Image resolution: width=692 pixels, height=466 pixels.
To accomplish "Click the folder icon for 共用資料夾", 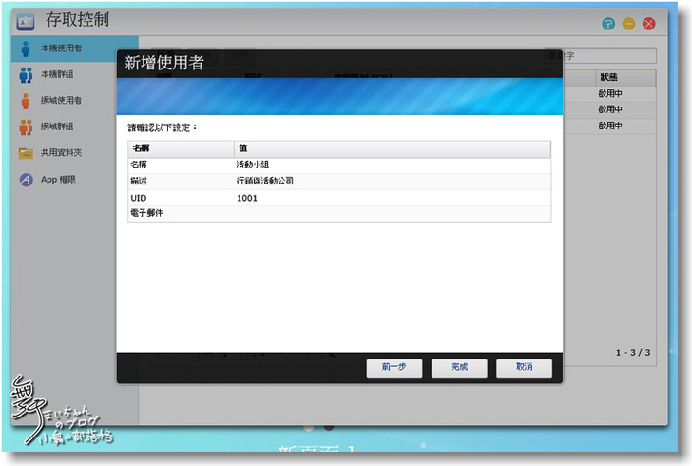I will 26,153.
